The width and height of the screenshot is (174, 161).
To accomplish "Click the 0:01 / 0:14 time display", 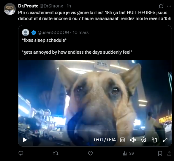I will click(x=105, y=140).
